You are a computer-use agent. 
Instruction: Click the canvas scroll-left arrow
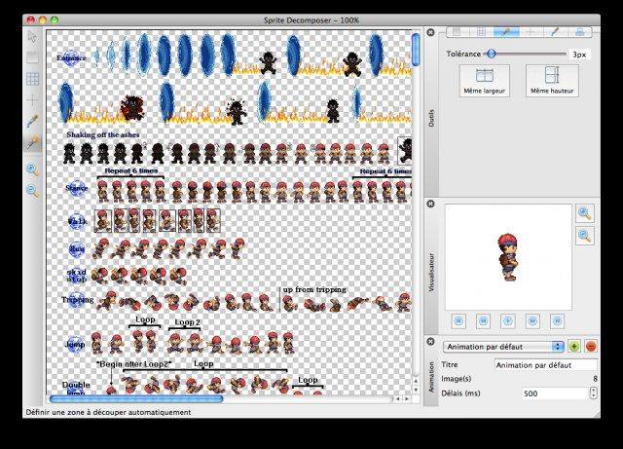click(398, 398)
